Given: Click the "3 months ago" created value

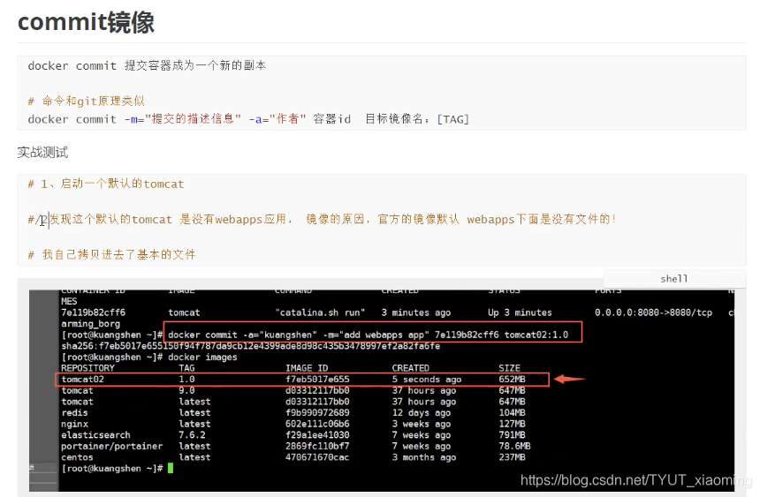Looking at the screenshot, I should 424,457.
